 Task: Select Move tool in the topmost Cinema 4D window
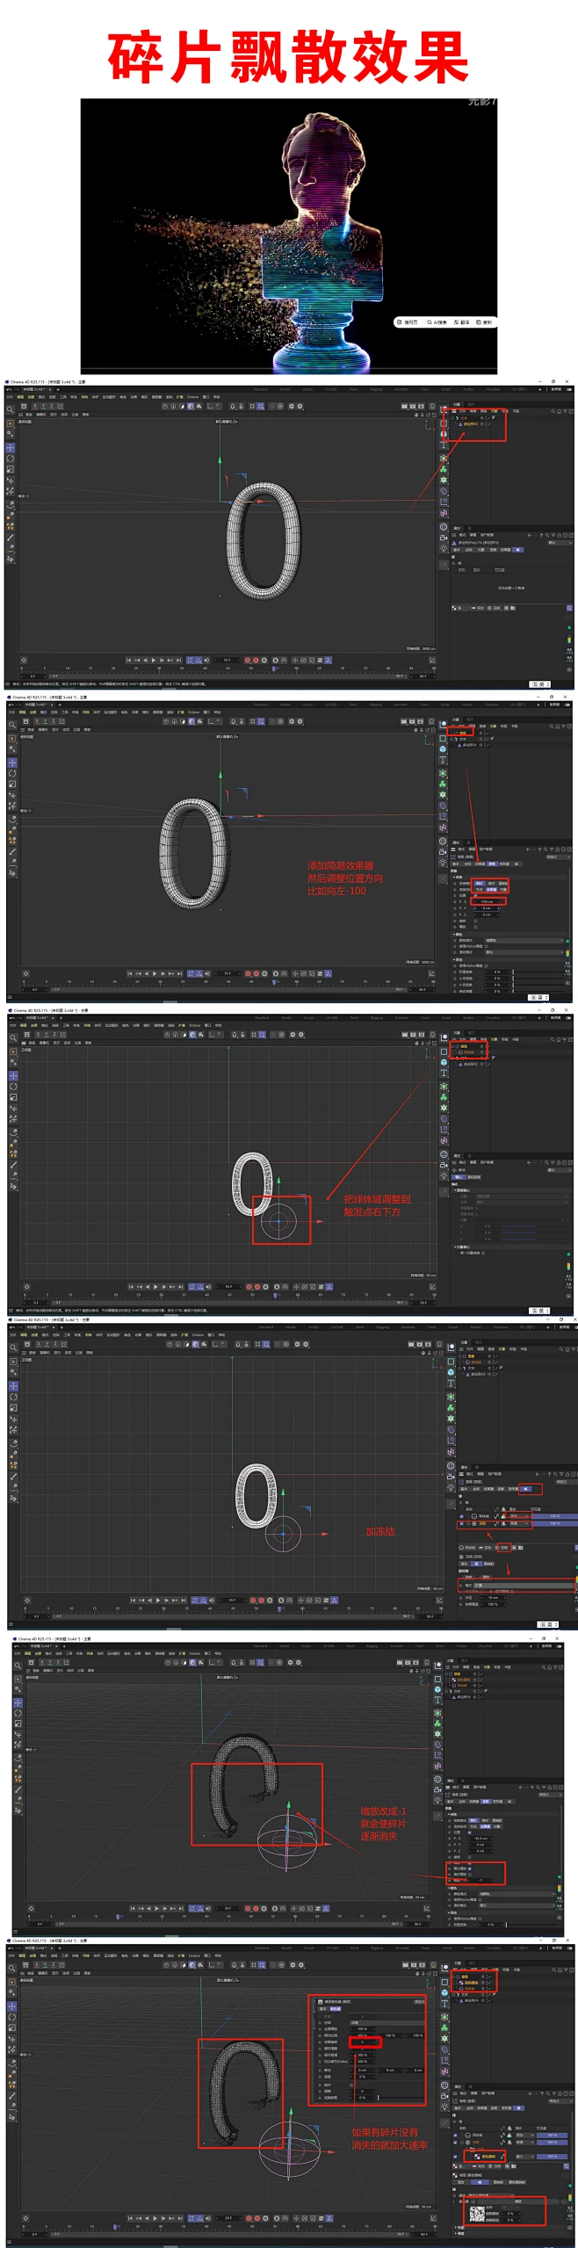point(10,447)
